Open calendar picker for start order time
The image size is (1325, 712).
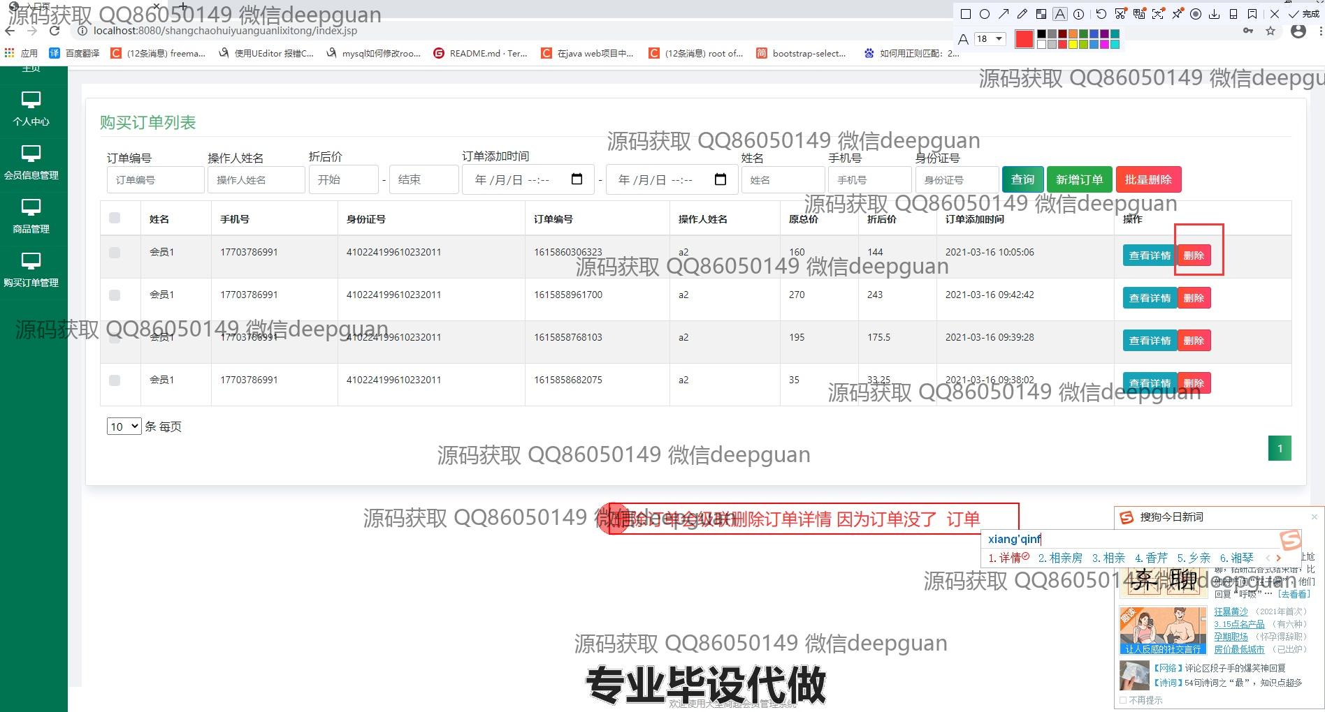(577, 179)
